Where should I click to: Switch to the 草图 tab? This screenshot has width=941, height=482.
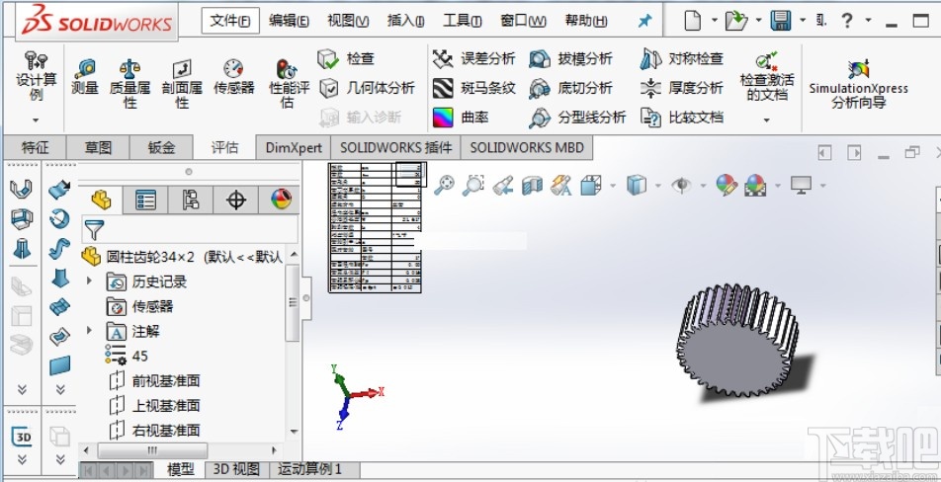click(x=98, y=147)
